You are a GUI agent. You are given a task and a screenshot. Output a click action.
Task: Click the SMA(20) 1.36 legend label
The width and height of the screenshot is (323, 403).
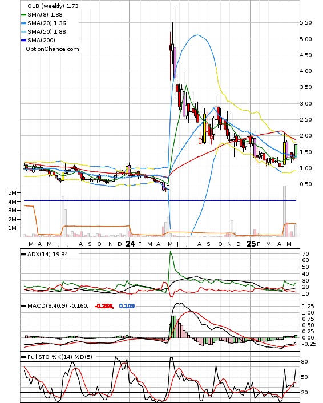47,23
